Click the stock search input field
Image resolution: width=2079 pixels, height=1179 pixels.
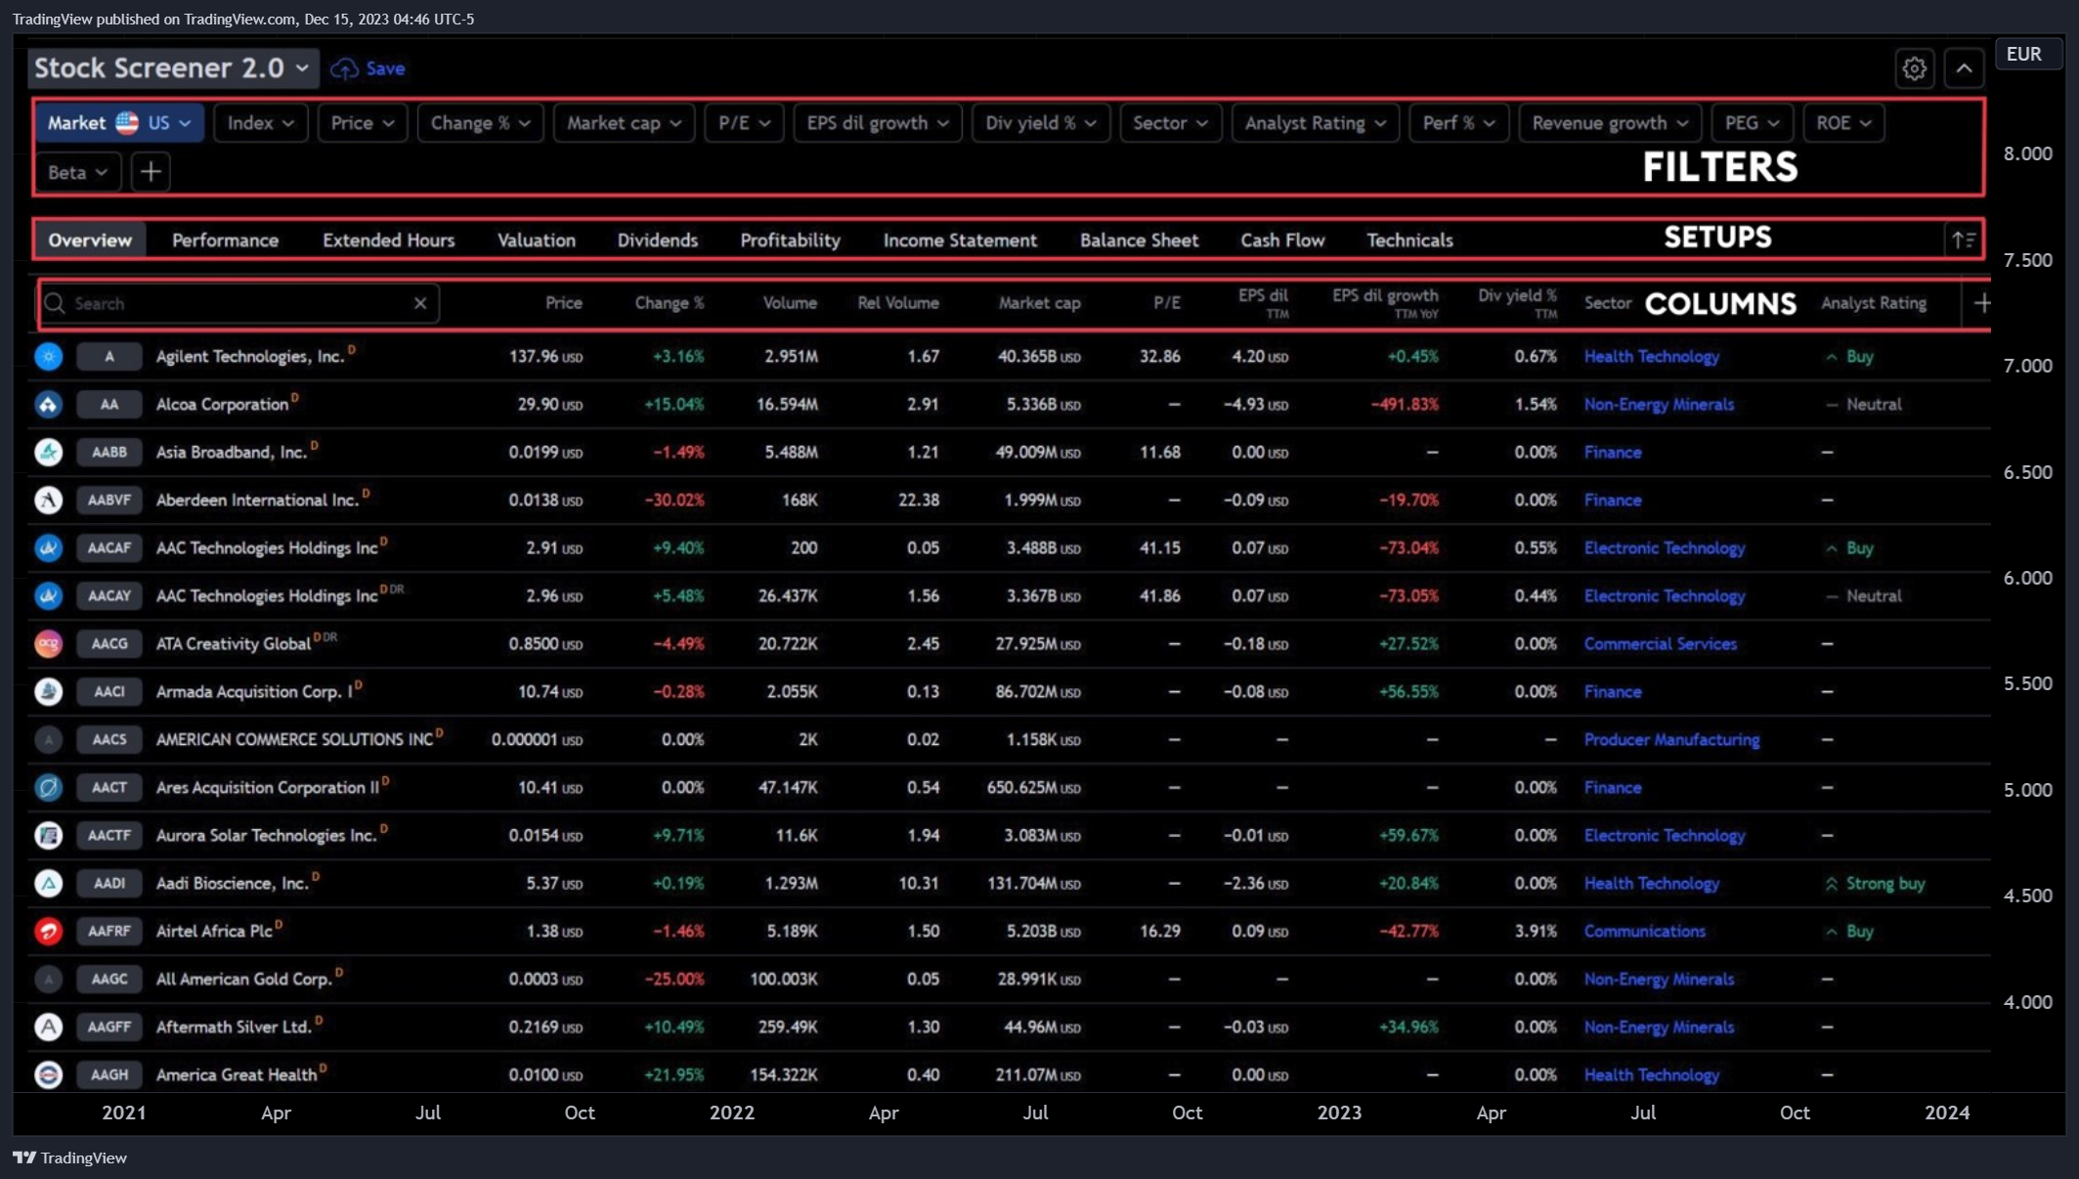[x=238, y=304]
